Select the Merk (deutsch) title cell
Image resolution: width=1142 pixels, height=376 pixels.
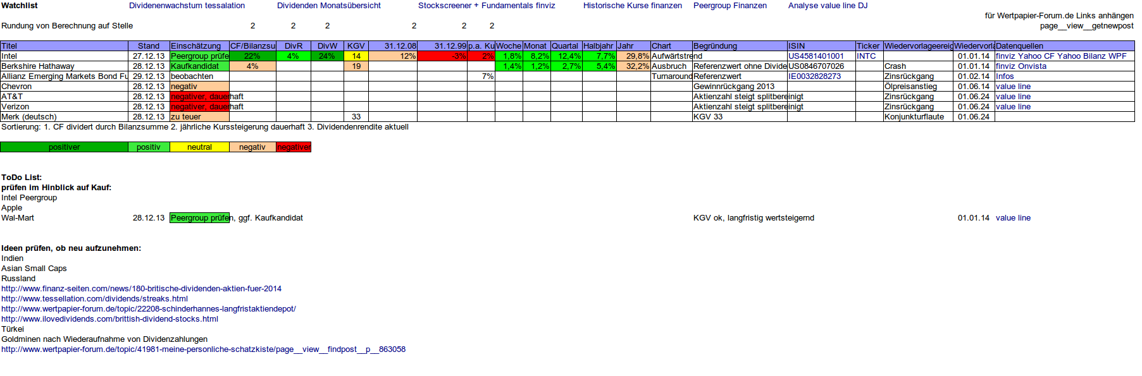[64, 117]
